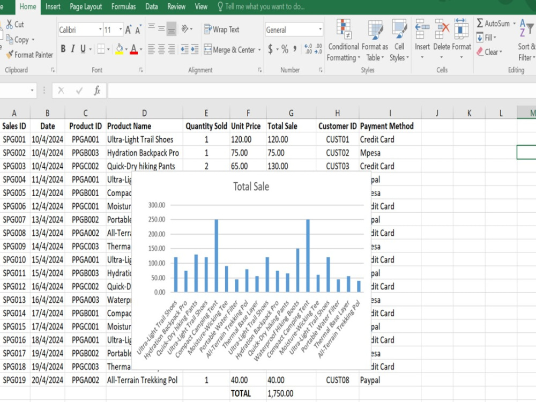Open the Copy options arrow
Image resolution: width=536 pixels, height=402 pixels.
(x=33, y=40)
